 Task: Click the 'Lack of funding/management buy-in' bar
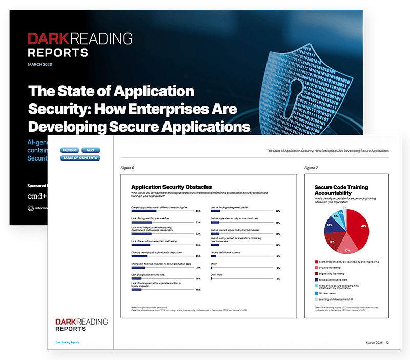point(215,211)
